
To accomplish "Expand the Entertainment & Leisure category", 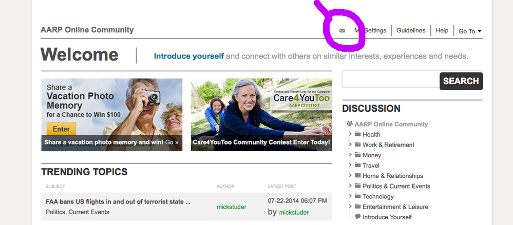I will click(350, 207).
